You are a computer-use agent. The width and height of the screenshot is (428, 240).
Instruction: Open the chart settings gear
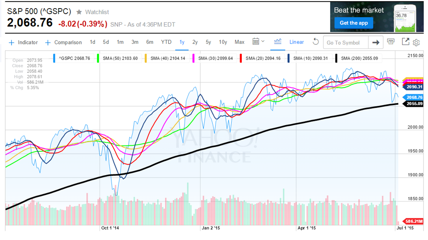pos(416,42)
